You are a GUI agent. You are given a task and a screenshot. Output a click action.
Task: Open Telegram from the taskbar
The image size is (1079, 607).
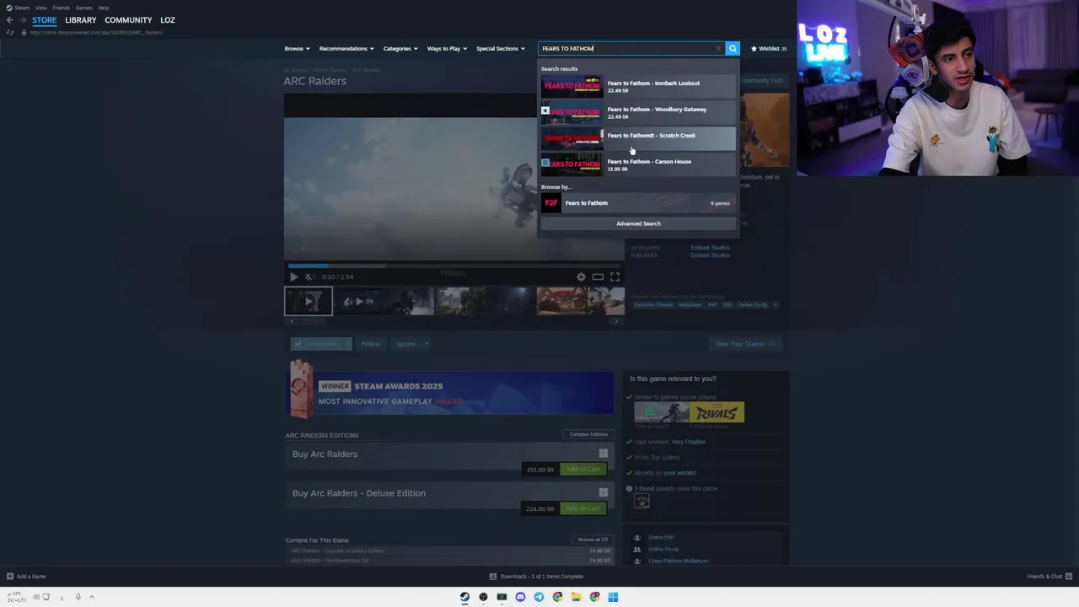tap(539, 597)
